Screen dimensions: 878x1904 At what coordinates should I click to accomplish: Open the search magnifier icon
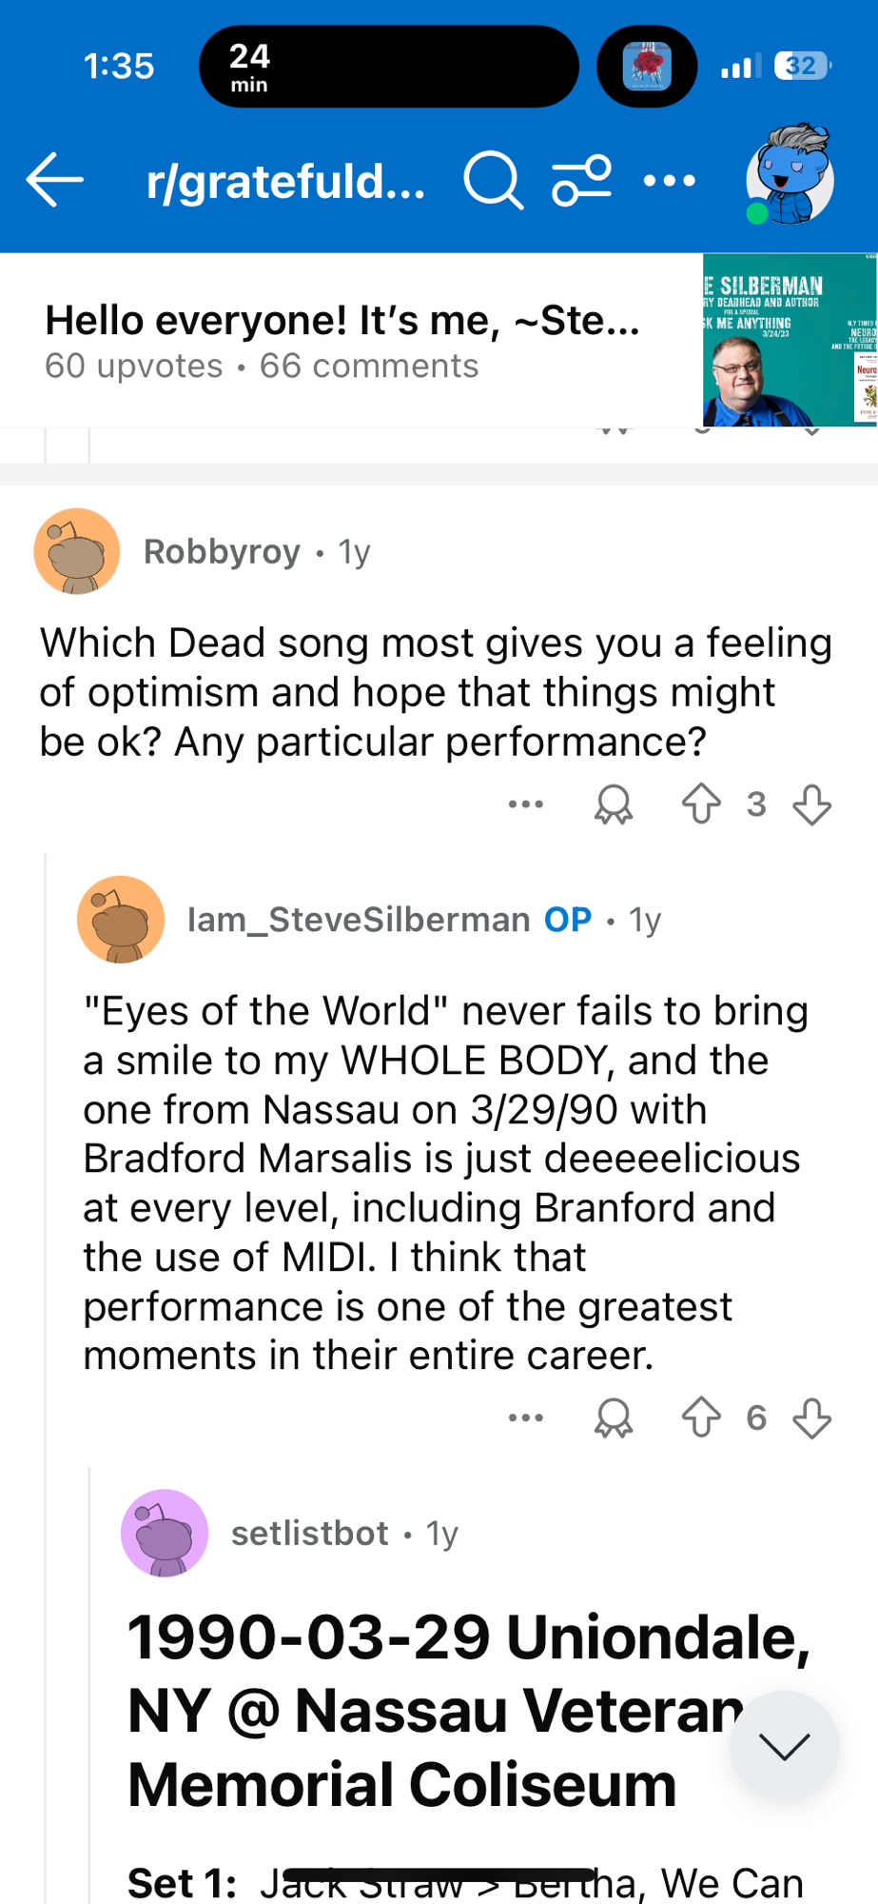(x=492, y=180)
